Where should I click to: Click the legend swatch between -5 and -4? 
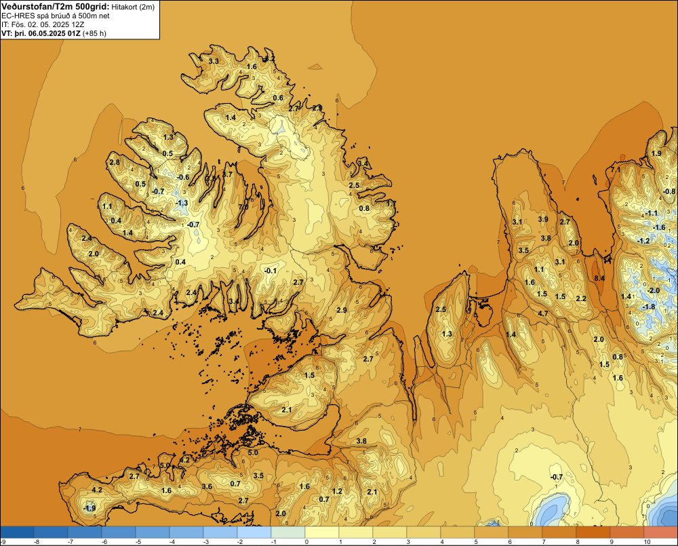pyautogui.click(x=153, y=532)
